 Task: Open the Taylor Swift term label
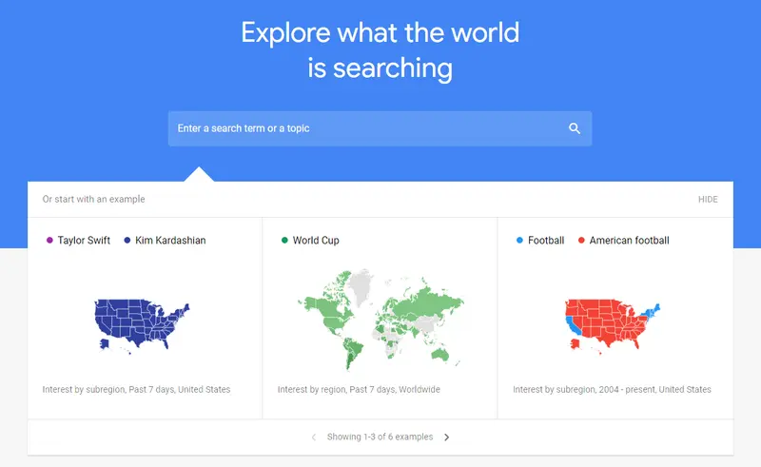coord(84,241)
